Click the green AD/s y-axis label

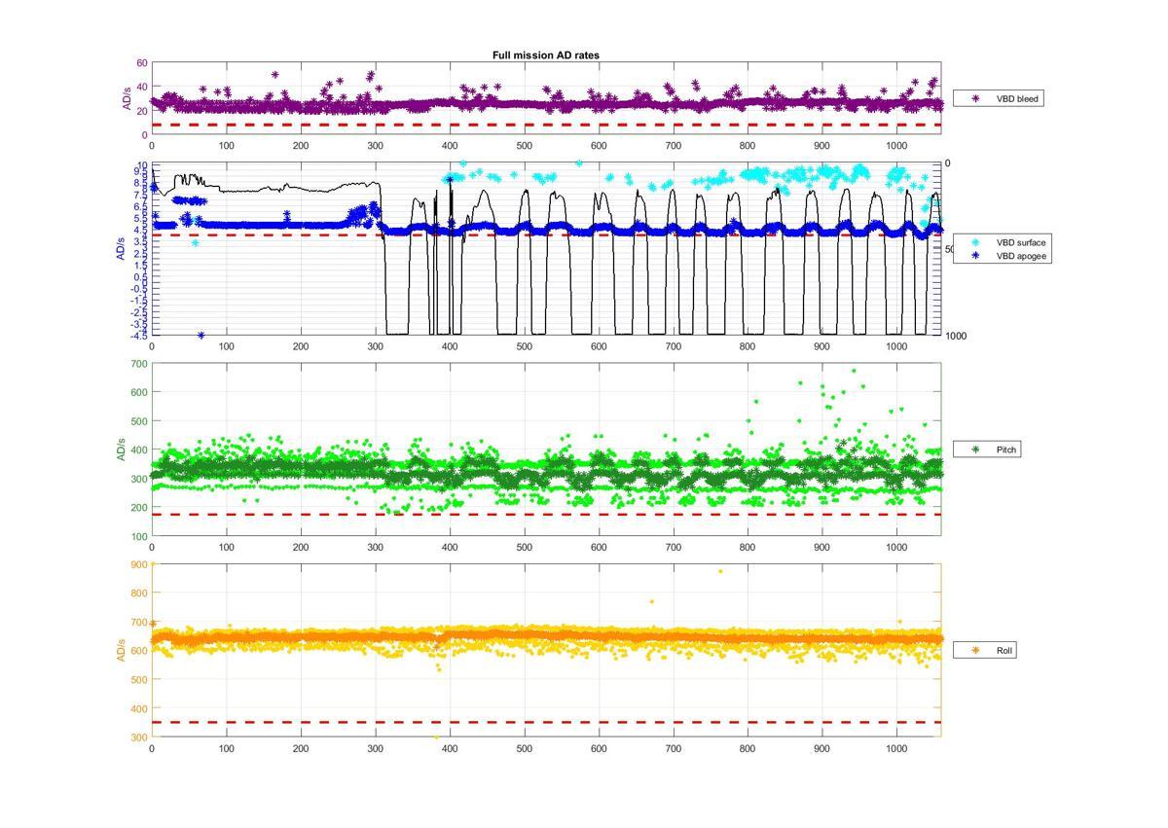(121, 450)
